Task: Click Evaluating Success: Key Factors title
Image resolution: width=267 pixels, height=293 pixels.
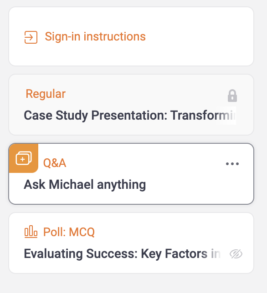Action: point(122,254)
